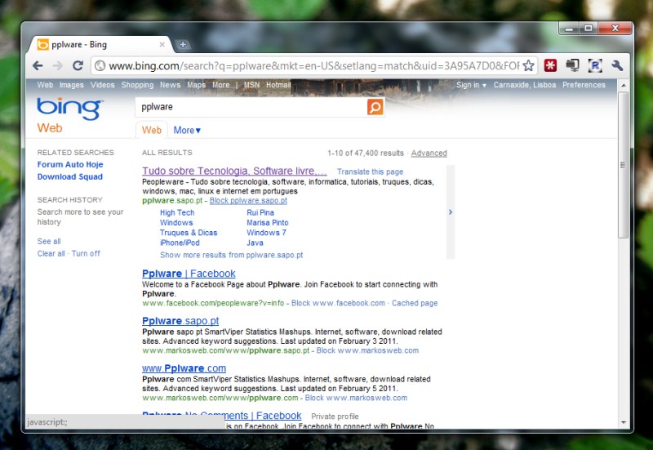Click See all in the search history
The height and width of the screenshot is (450, 653).
click(49, 241)
